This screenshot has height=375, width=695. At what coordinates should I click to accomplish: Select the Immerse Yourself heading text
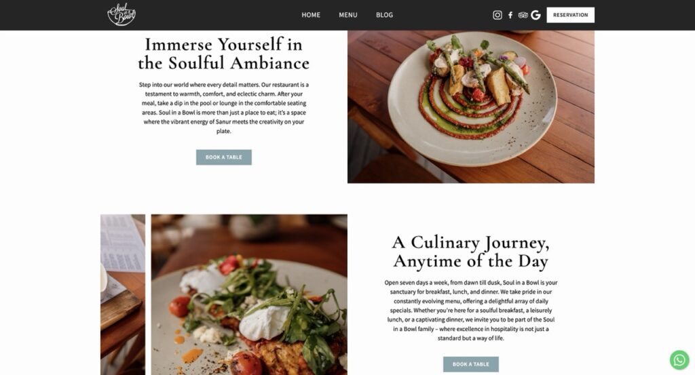coord(223,54)
